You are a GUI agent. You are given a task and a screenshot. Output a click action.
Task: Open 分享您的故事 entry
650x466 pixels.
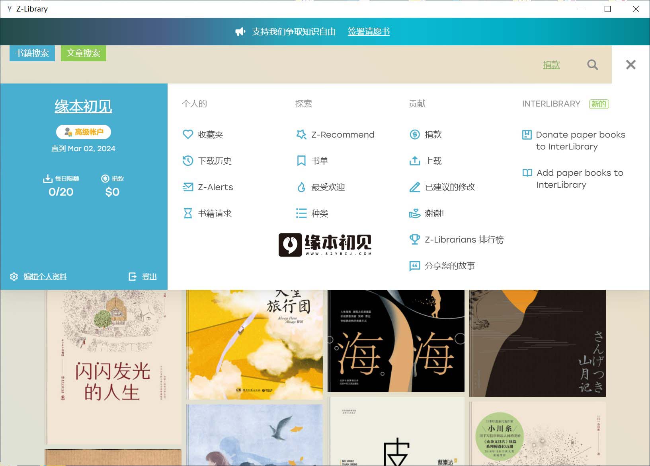[x=442, y=266]
